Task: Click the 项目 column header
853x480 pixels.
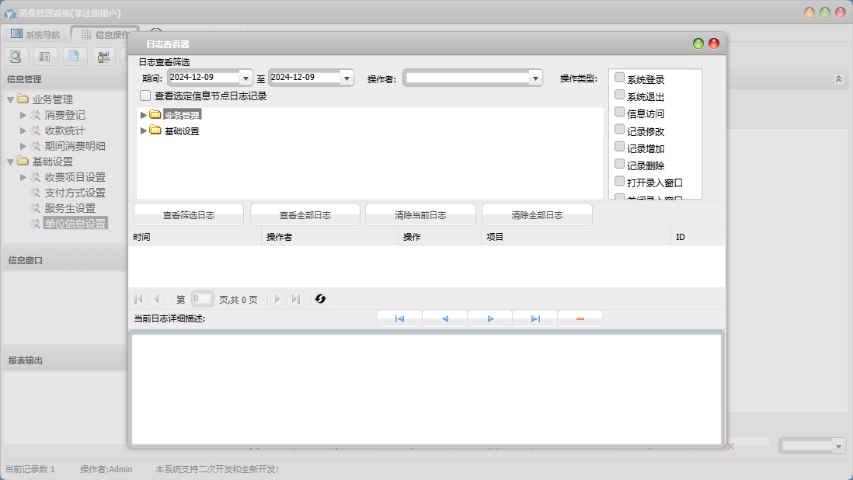Action: pos(576,237)
